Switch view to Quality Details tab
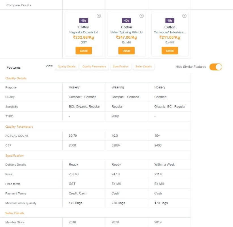The height and width of the screenshot is (227, 233). point(67,66)
